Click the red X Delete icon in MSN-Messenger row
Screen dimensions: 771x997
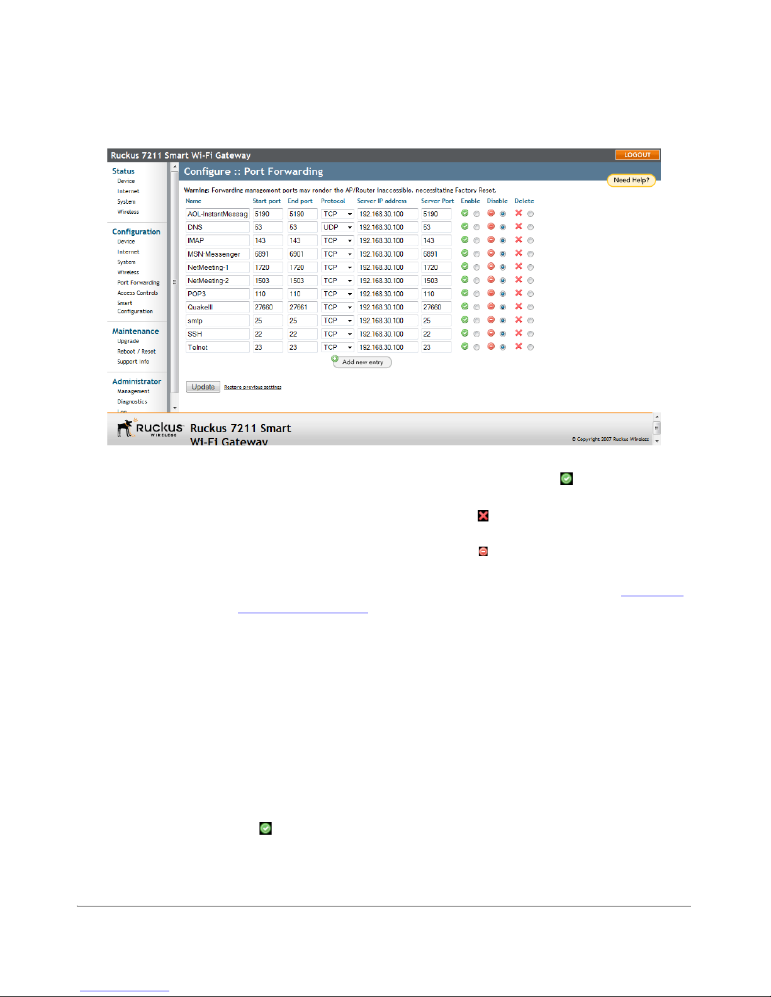[519, 253]
